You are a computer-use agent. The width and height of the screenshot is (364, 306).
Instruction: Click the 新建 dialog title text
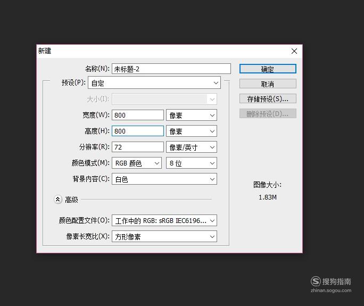point(45,51)
